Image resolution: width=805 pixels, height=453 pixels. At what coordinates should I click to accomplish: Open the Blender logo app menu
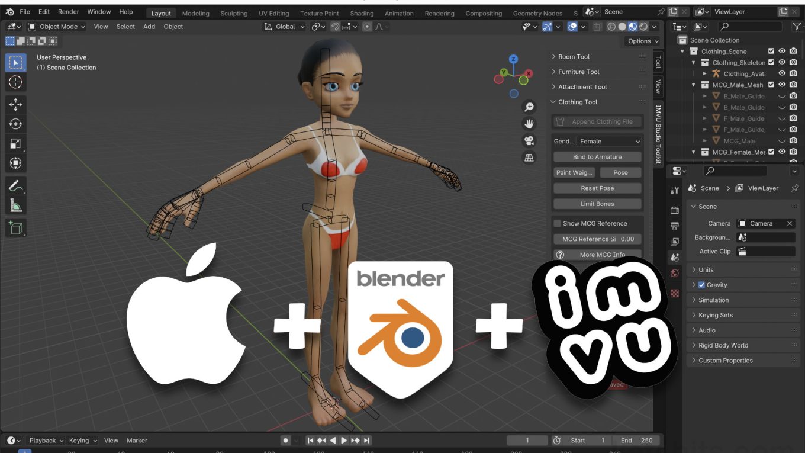(x=9, y=12)
